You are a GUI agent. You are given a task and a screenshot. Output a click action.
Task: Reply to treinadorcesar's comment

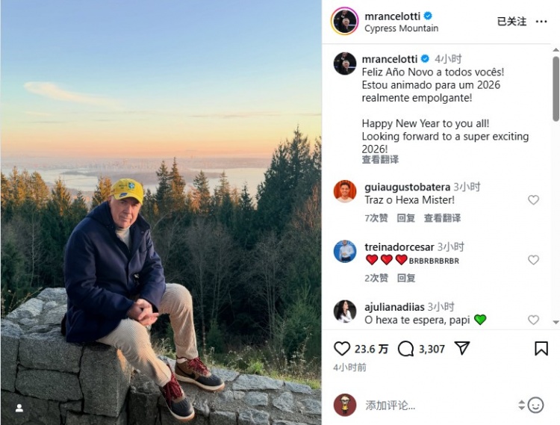pos(406,278)
